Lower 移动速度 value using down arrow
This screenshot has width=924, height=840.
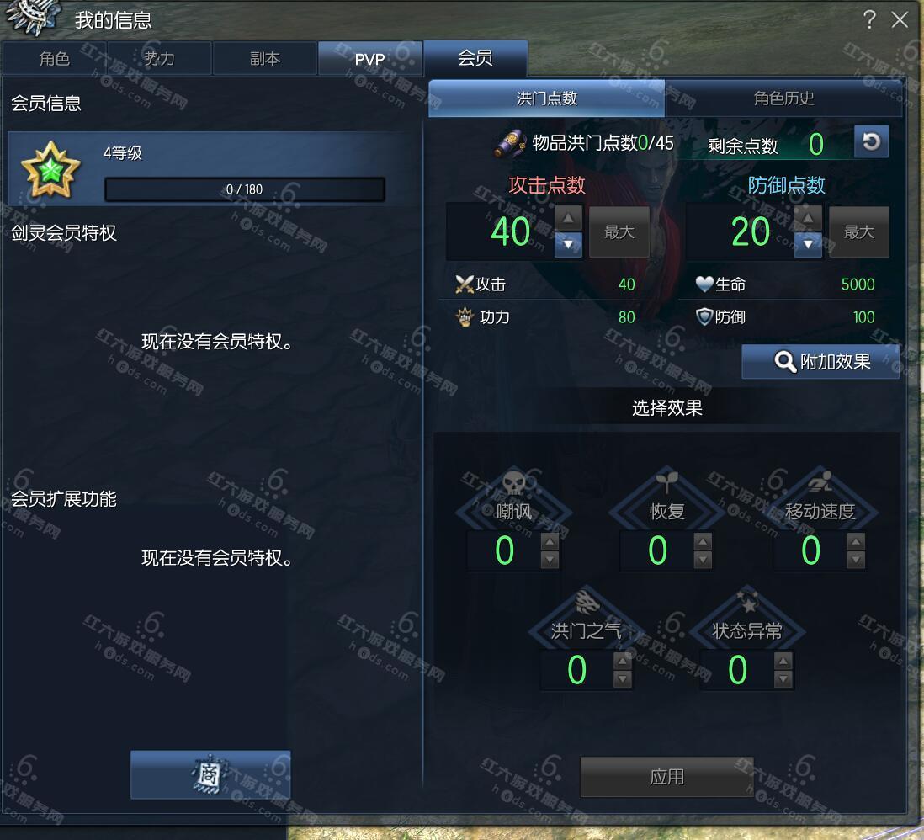856,560
